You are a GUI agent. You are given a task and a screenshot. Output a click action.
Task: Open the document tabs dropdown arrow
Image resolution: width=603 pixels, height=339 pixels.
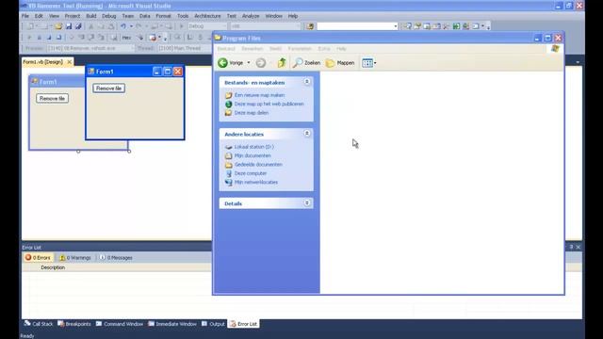(578, 62)
